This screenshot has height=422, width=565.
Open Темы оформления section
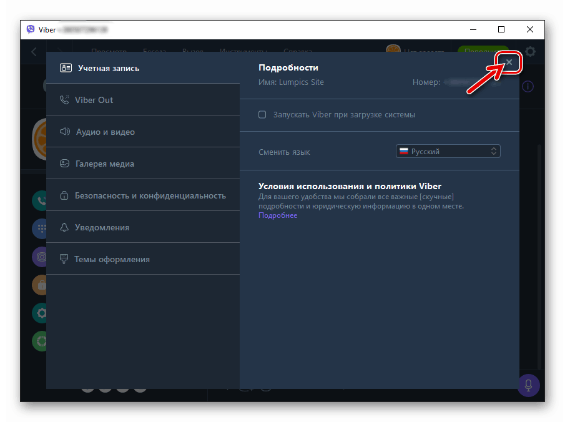click(x=143, y=258)
